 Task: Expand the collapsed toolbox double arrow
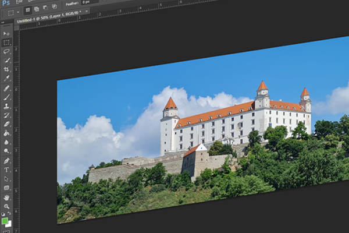(3, 23)
